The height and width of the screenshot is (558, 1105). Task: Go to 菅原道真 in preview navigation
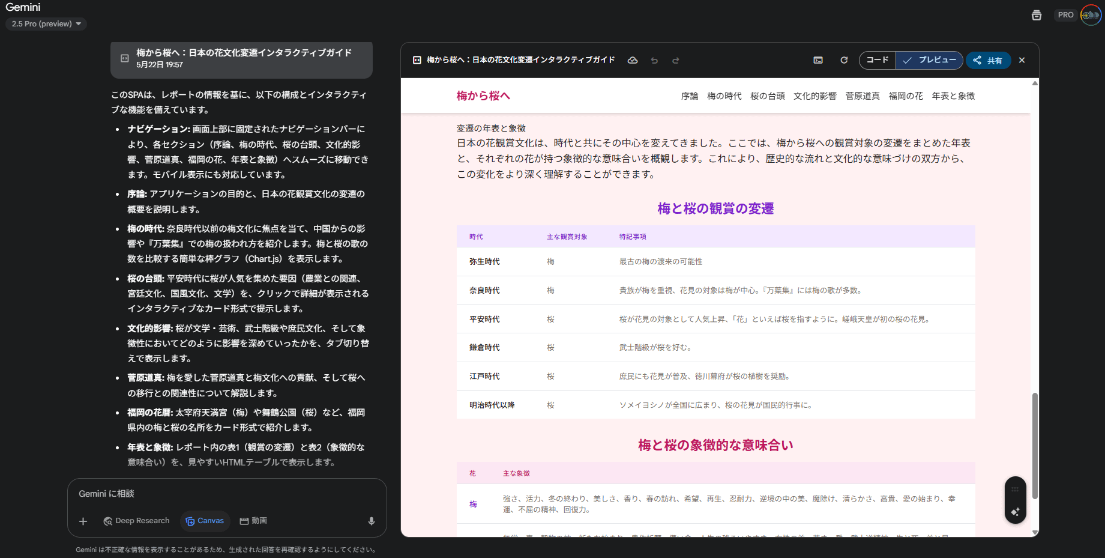click(x=862, y=96)
